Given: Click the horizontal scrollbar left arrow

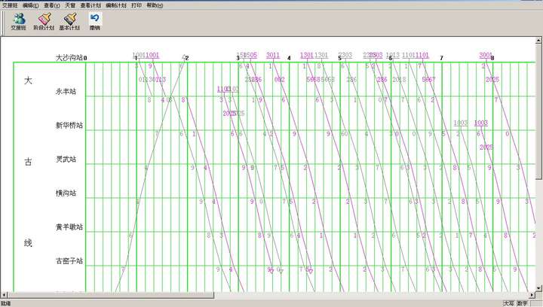Looking at the screenshot, I should pyautogui.click(x=4, y=295).
